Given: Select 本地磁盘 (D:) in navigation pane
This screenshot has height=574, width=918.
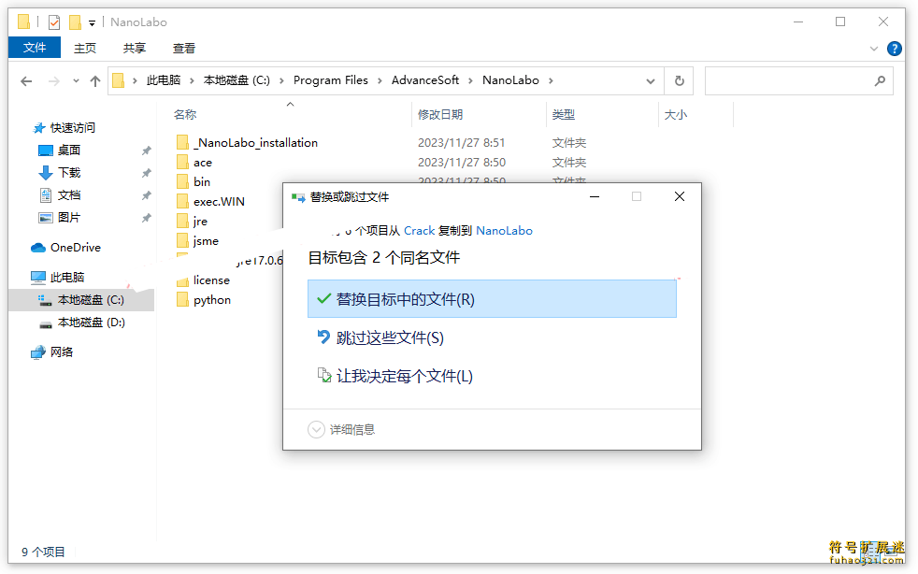Looking at the screenshot, I should pos(91,323).
